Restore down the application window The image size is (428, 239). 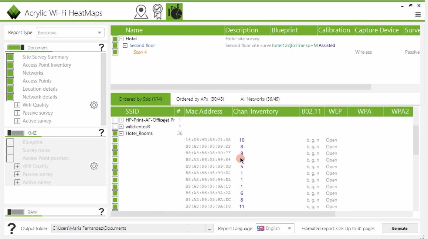point(411,6)
